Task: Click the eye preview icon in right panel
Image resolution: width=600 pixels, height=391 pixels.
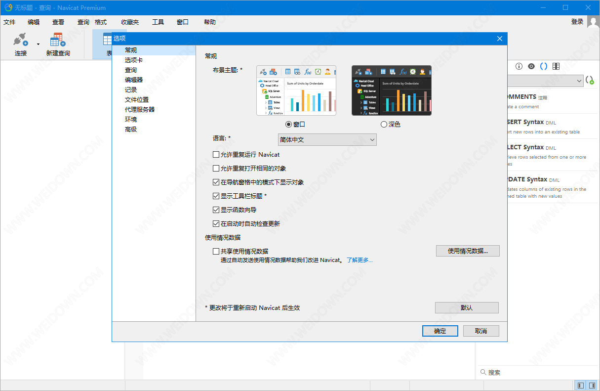Action: pos(531,66)
